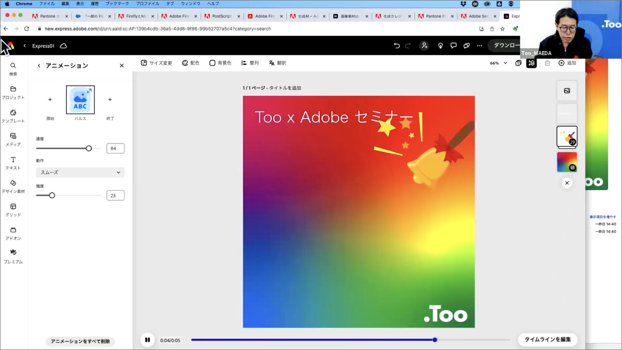Click the playback timeline progress bar
This screenshot has height=350, width=622.
point(350,340)
